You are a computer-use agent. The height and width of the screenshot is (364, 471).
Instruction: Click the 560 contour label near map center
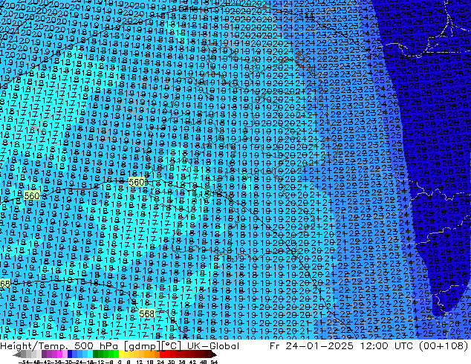(x=137, y=182)
